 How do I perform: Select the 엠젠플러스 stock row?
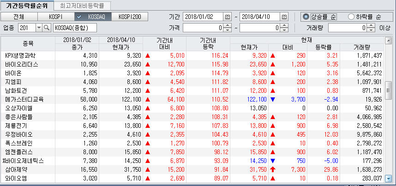click(192, 152)
